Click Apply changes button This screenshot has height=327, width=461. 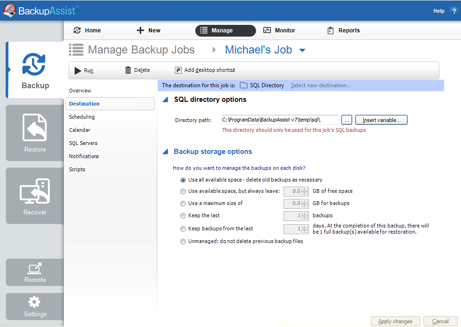click(x=395, y=321)
